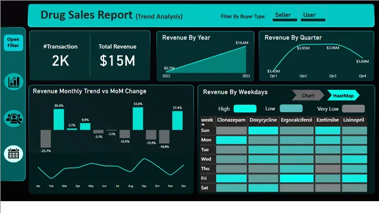Image resolution: width=379 pixels, height=213 pixels.
Task: Select the Fri Lisinopril heatmap cell
Action: [x=354, y=178]
